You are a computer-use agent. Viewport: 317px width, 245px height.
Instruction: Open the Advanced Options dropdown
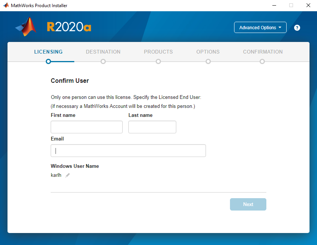(260, 27)
